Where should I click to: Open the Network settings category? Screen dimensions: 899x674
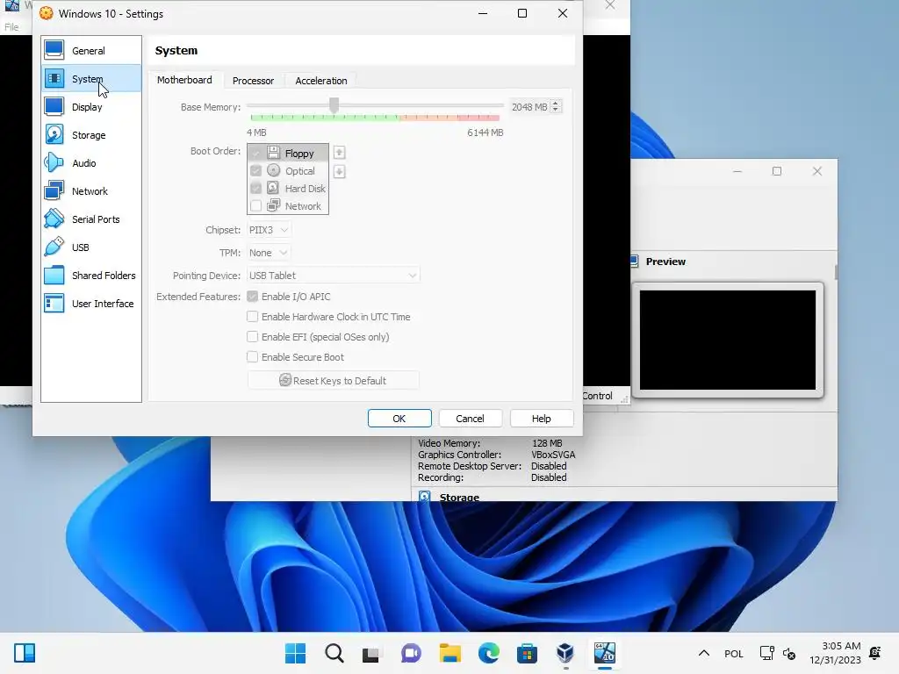(91, 190)
